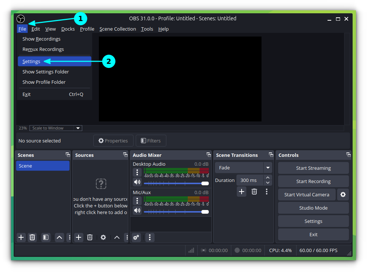The height and width of the screenshot is (272, 367).
Task: Open the Tools menu
Action: 147,29
